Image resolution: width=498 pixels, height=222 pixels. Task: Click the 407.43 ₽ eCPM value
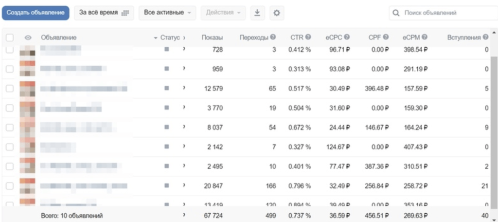tap(416, 147)
